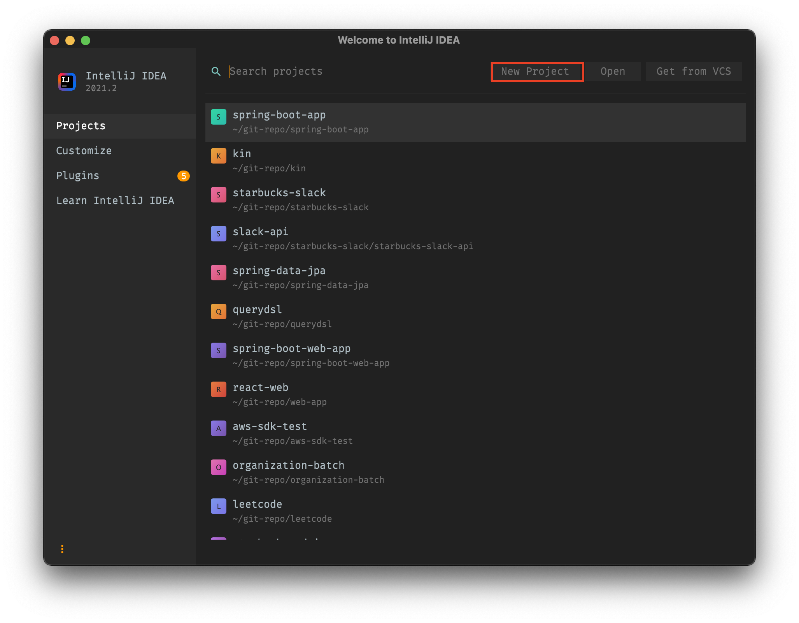Click the starbucks-slack project icon

tap(219, 195)
